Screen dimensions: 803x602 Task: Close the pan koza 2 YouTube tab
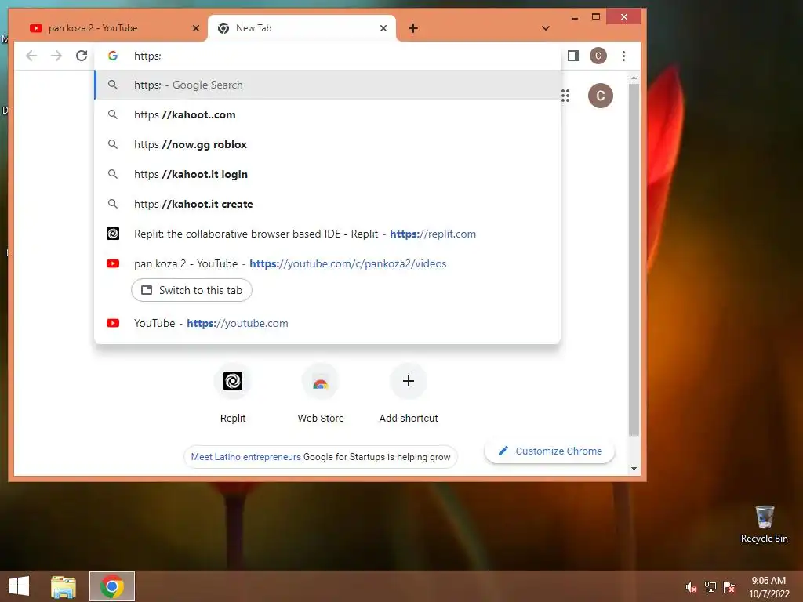(195, 28)
